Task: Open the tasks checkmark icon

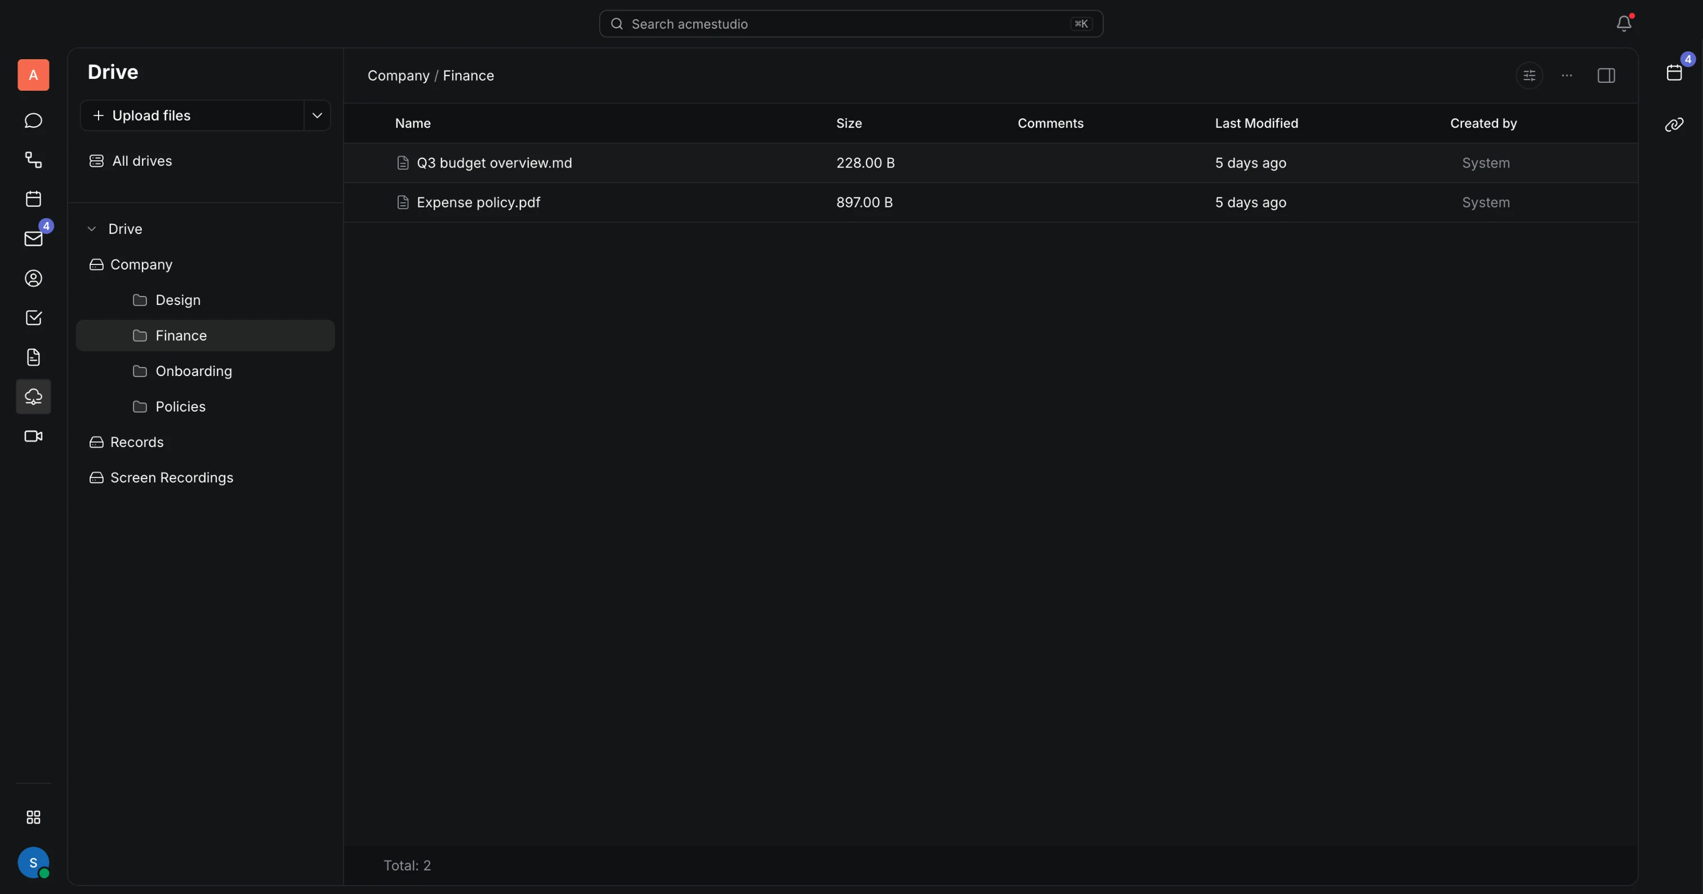Action: click(x=33, y=318)
